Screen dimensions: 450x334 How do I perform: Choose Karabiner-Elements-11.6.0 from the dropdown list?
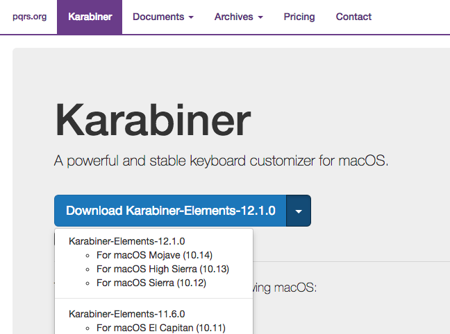click(127, 314)
